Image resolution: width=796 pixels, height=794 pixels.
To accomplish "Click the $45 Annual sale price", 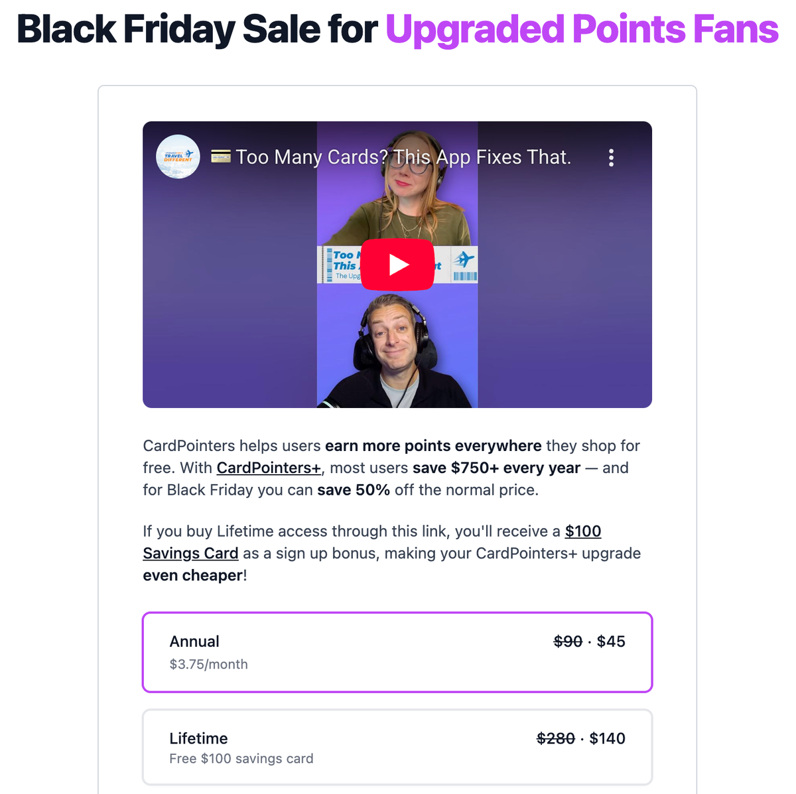I will tap(610, 641).
